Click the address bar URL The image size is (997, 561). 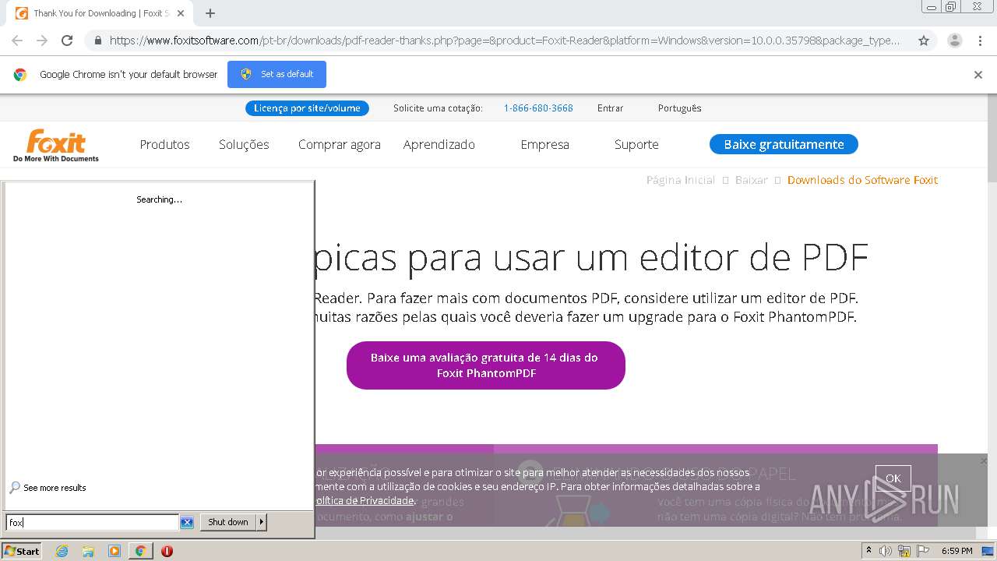click(505, 41)
